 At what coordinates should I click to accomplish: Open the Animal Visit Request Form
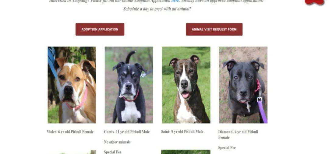pyautogui.click(x=214, y=29)
